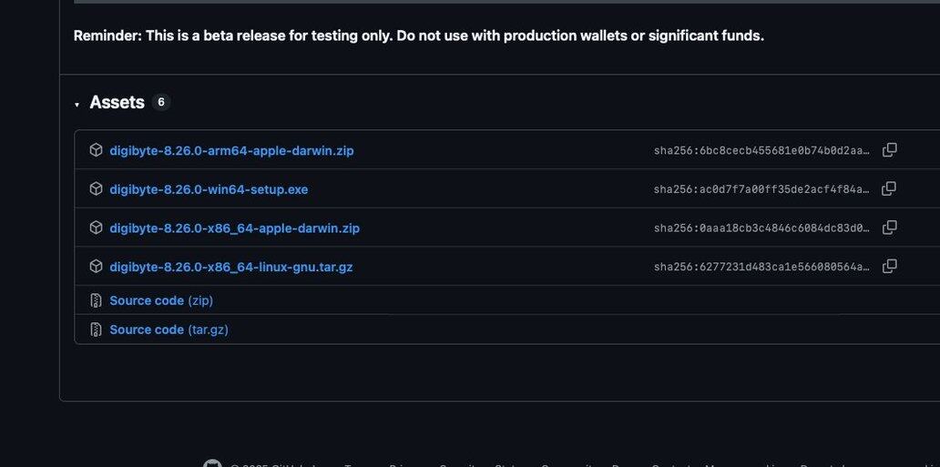Click package icon beside win64-setup.exe
The height and width of the screenshot is (467, 940).
(96, 188)
